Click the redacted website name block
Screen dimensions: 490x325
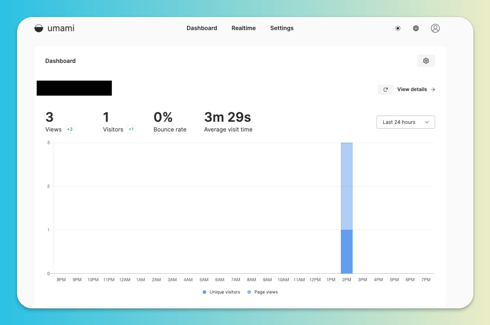(74, 88)
